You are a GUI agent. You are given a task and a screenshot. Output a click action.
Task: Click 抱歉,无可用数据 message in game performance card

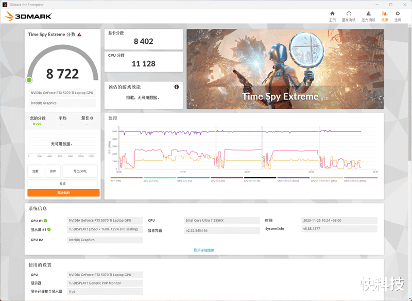coord(143,97)
